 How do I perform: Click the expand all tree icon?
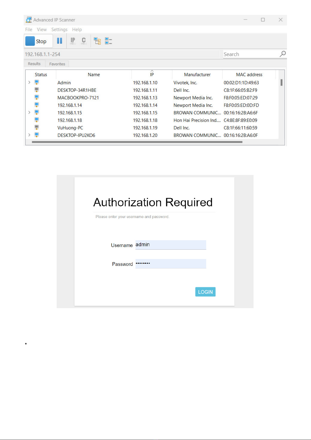coord(97,41)
